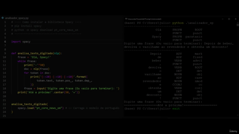Click 'token.text' on line 16
This screenshot has height=134, width=239.
click(45, 81)
